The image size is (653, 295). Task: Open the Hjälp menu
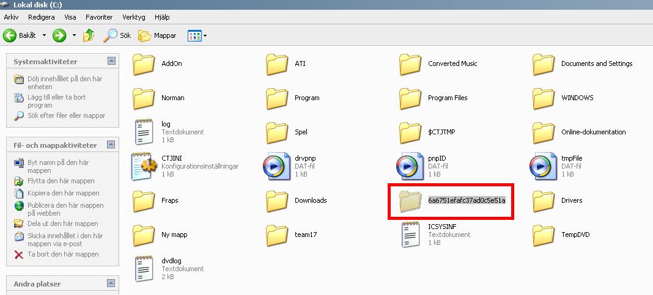point(162,17)
